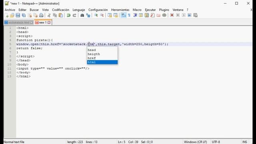
Task: Open the Ejecutar menu
Action: 150,10
